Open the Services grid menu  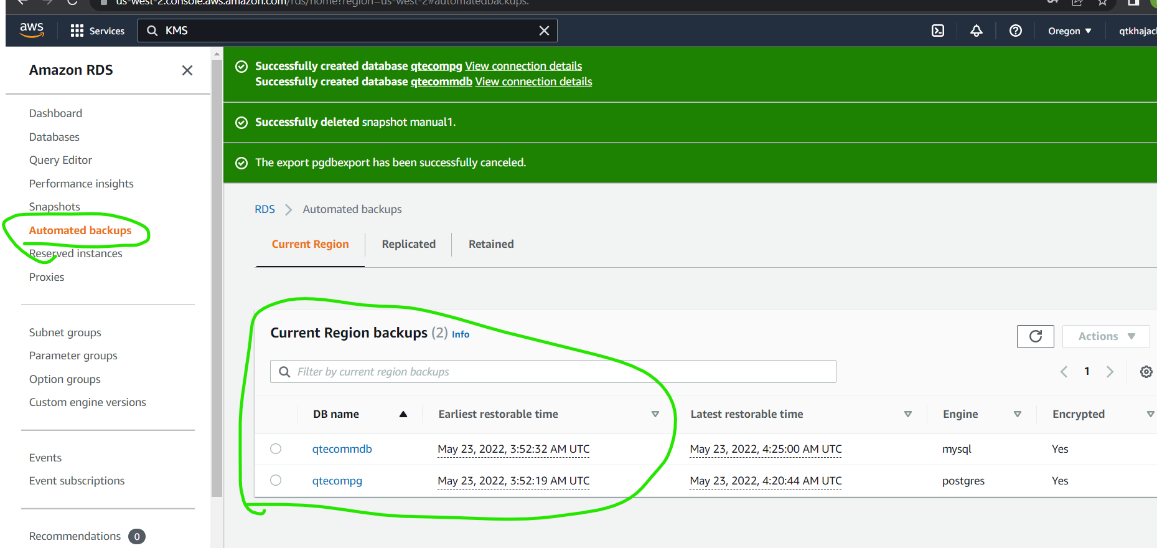click(98, 31)
